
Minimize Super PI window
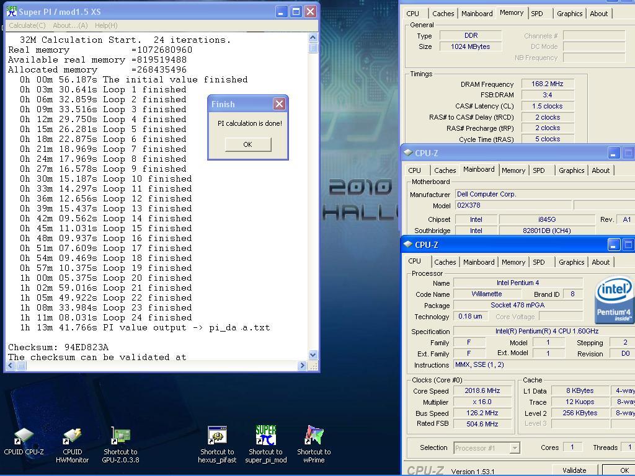(x=282, y=11)
